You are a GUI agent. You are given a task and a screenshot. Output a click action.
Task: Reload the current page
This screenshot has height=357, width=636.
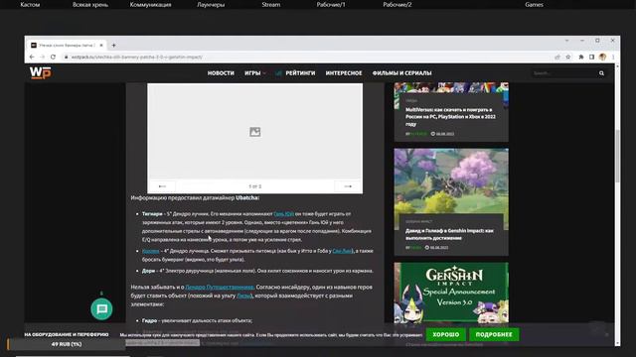pyautogui.click(x=53, y=58)
